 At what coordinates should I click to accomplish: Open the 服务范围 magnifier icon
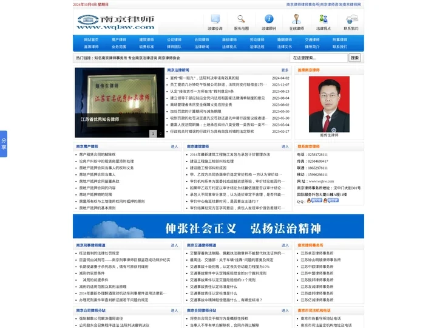pos(242,19)
